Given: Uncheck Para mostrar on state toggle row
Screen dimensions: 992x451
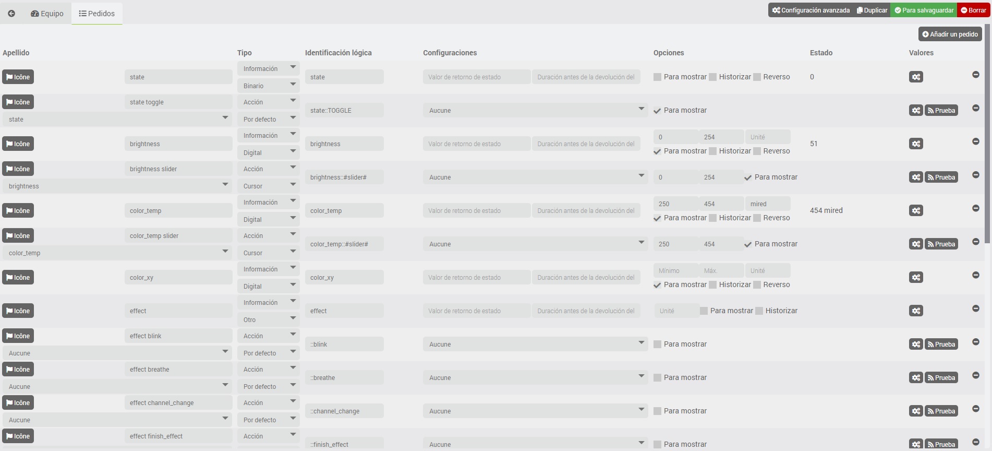Looking at the screenshot, I should [657, 111].
